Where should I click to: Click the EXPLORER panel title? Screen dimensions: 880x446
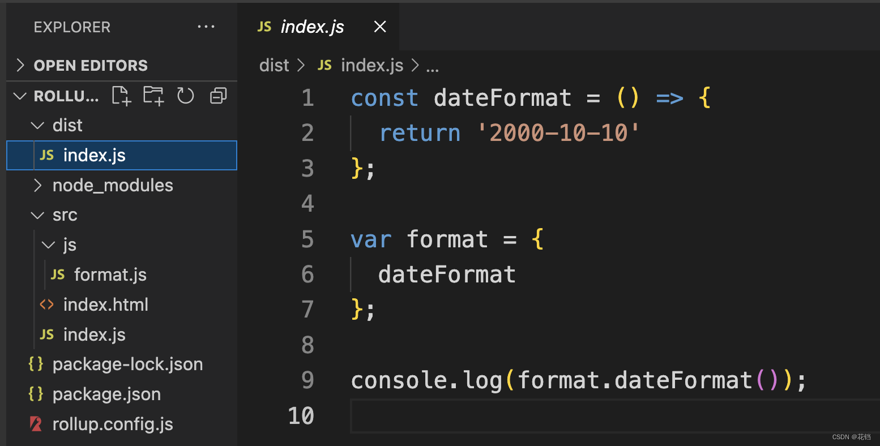pyautogui.click(x=72, y=27)
